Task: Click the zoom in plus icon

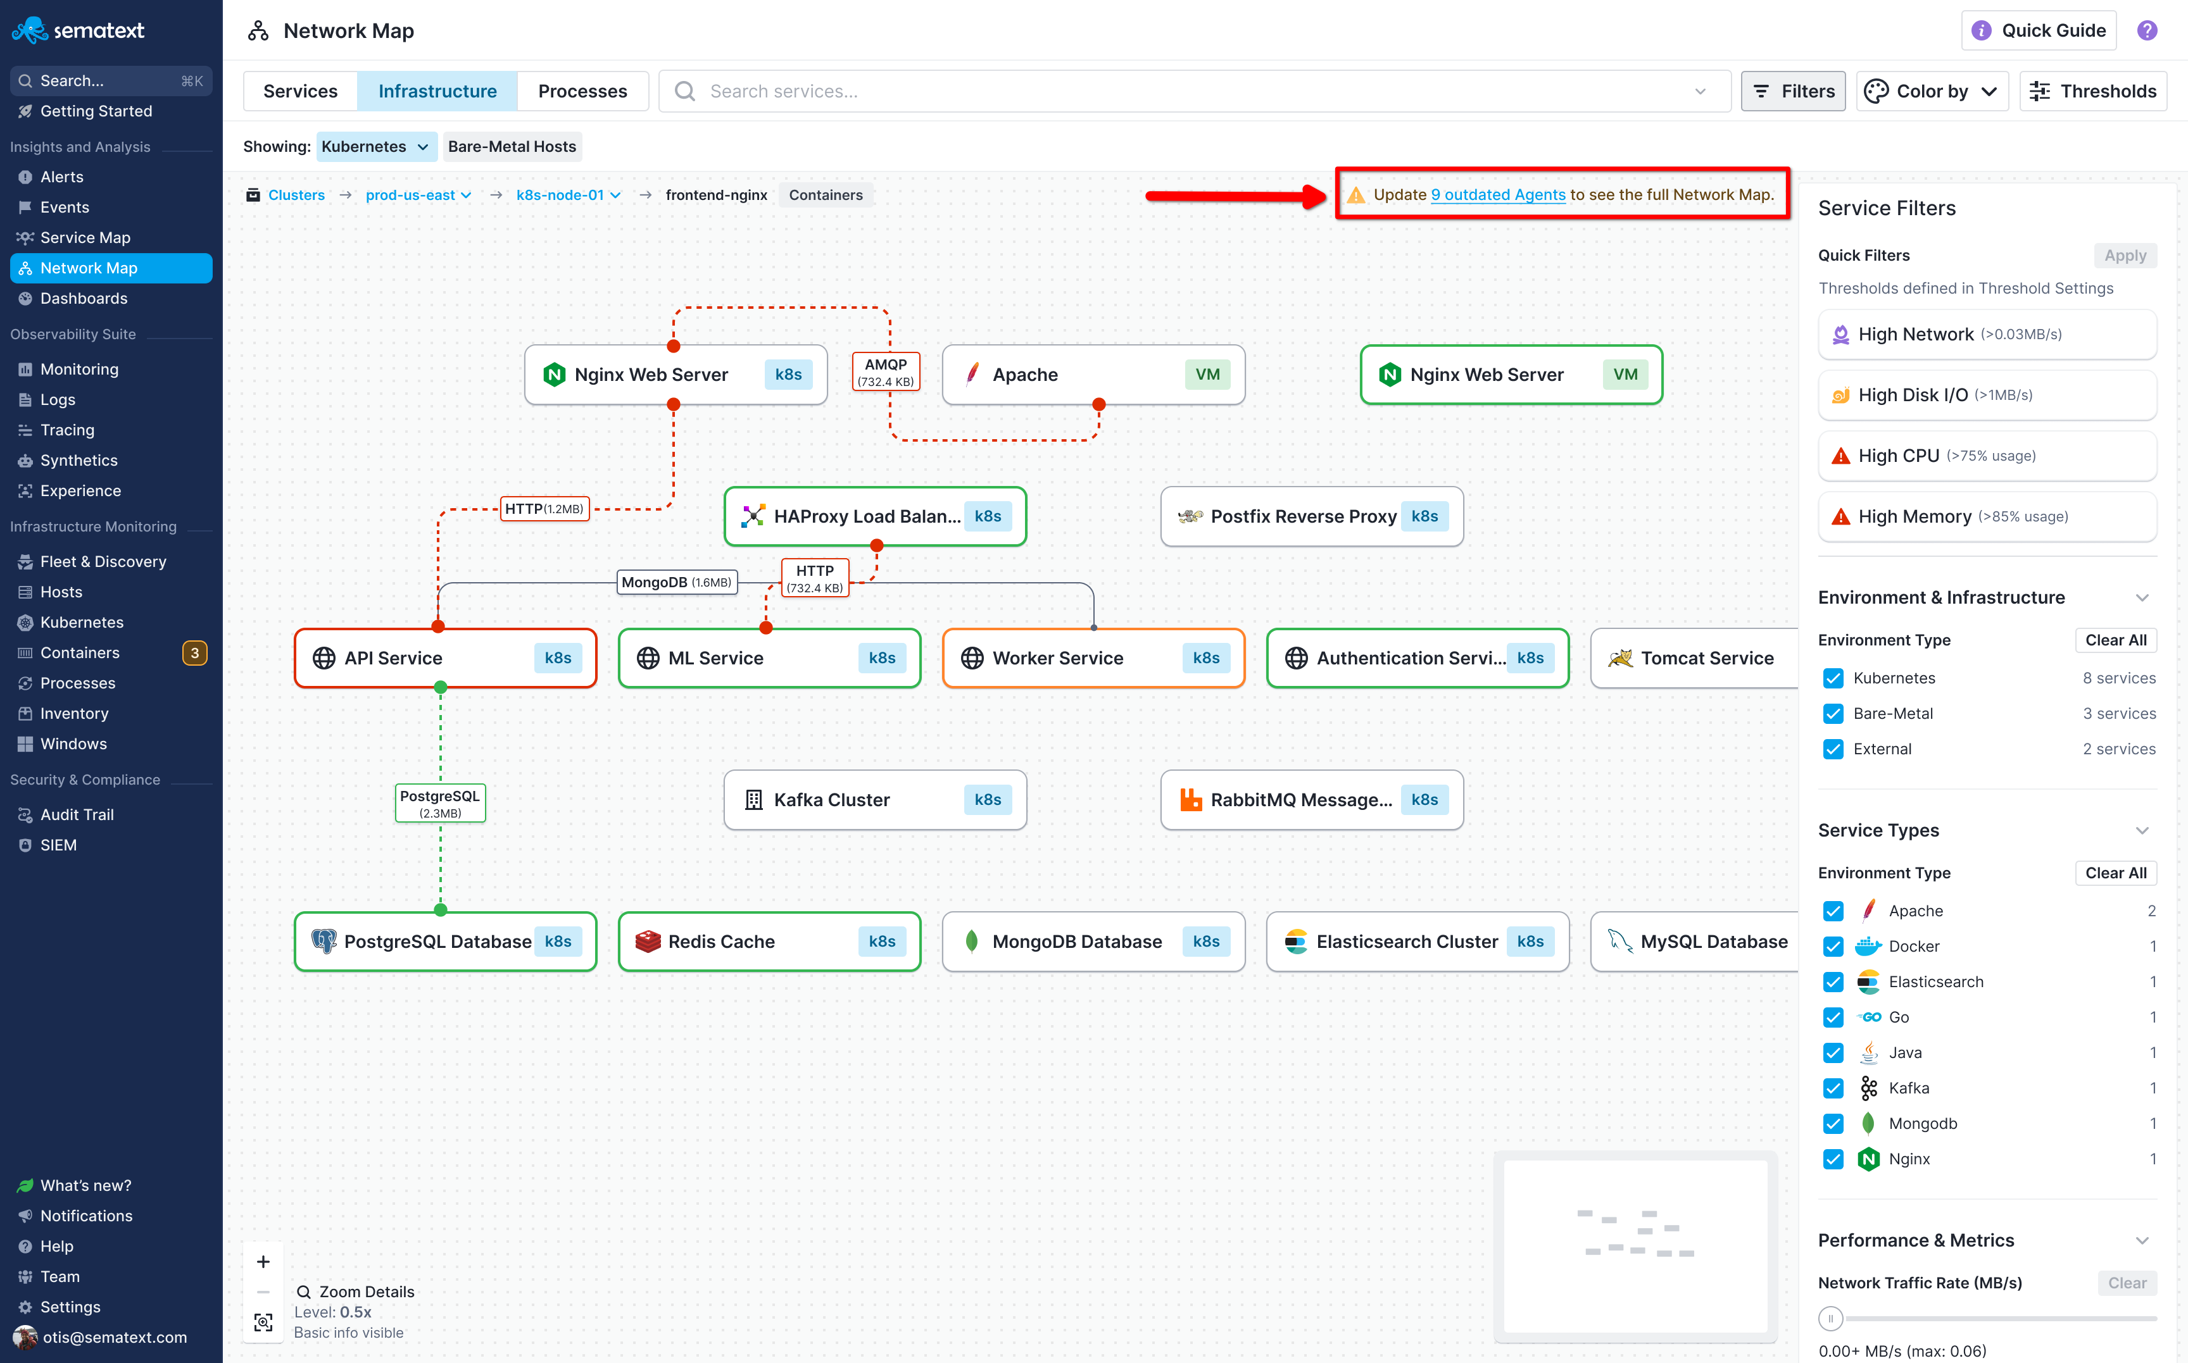Action: 263,1261
